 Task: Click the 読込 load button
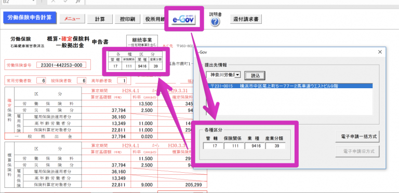tap(255, 75)
